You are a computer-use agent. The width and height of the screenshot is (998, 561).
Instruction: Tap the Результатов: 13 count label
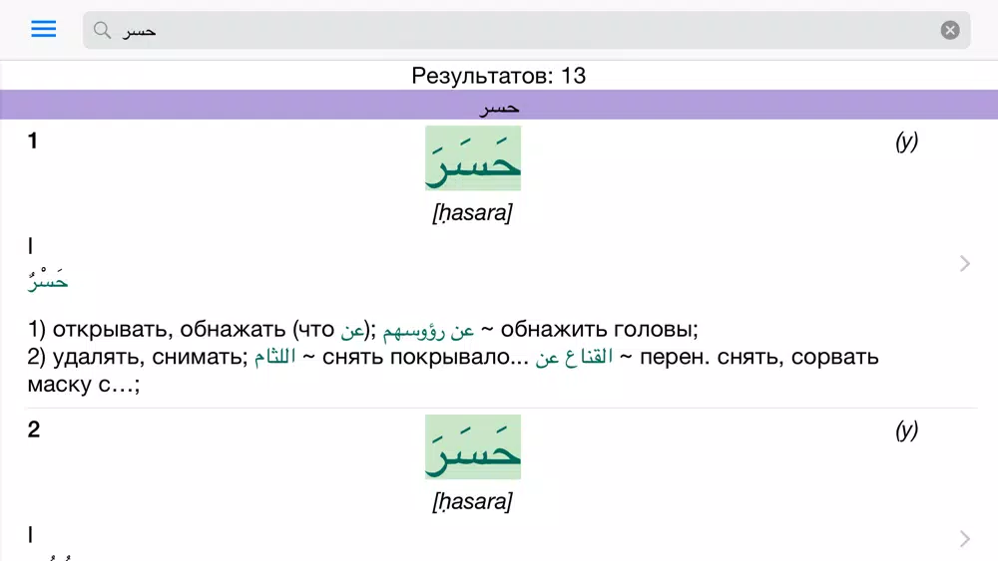point(499,76)
